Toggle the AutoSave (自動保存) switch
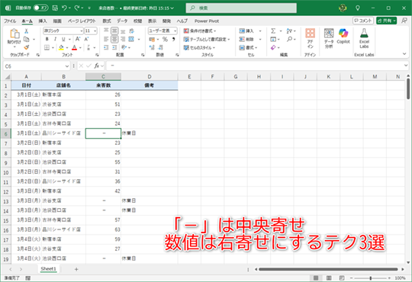Screen dimensions: 412x282 [40, 8]
